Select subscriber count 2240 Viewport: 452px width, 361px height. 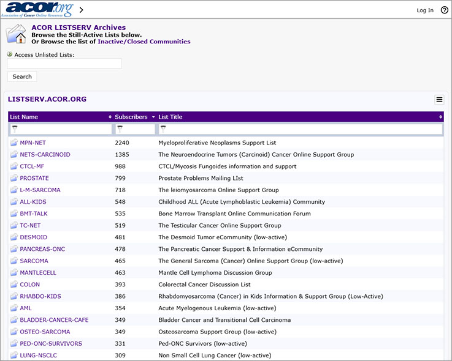coord(122,143)
